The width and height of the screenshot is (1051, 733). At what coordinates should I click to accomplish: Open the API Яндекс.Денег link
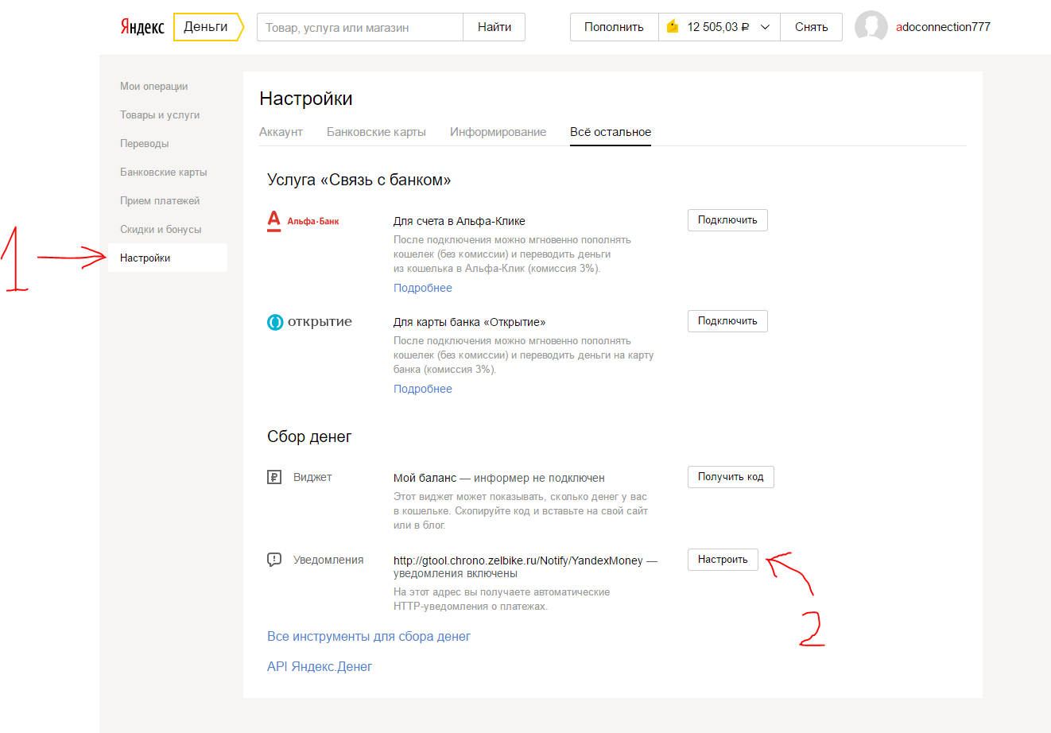coord(320,666)
